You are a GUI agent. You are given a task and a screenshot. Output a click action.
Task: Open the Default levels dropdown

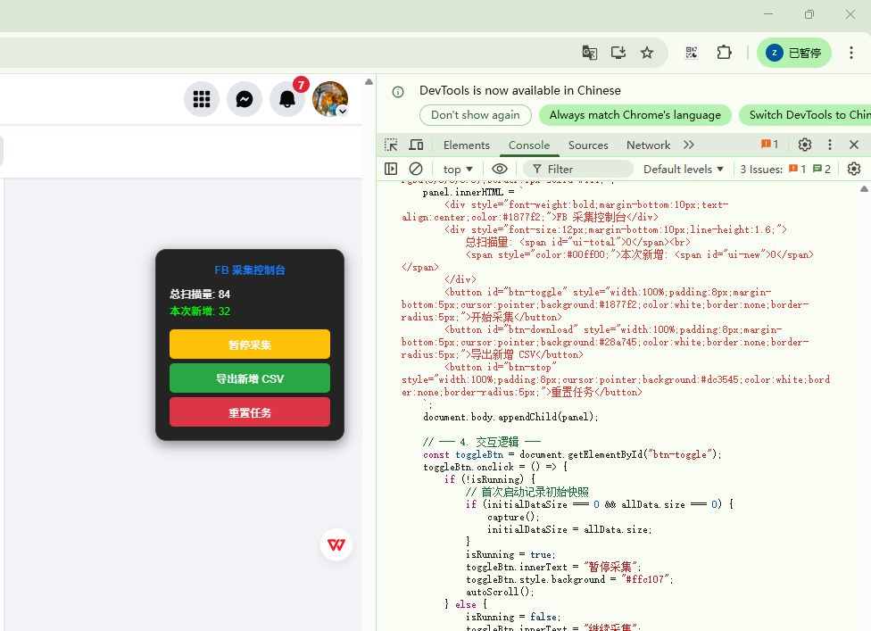[684, 169]
